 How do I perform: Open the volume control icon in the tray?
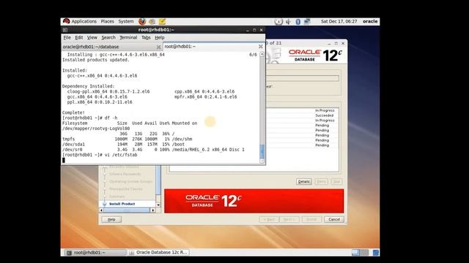(x=288, y=21)
